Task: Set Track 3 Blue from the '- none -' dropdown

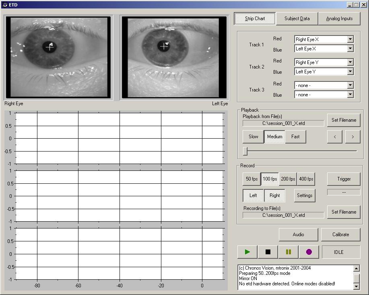Action: (324, 94)
